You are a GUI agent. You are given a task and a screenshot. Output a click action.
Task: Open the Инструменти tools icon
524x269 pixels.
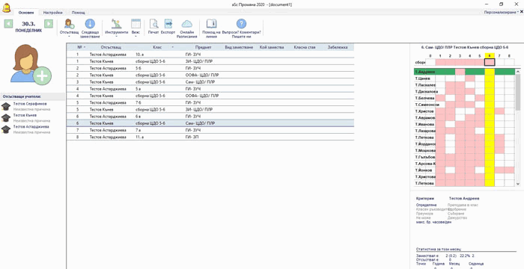[x=116, y=24]
